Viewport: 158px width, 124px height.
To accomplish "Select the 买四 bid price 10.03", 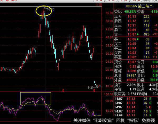I will tap(132, 53).
